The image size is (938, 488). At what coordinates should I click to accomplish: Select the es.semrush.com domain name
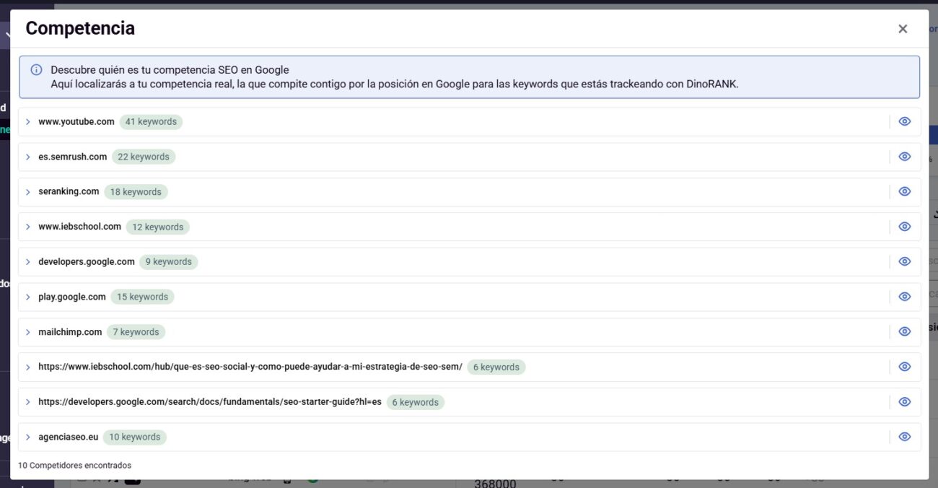[73, 157]
